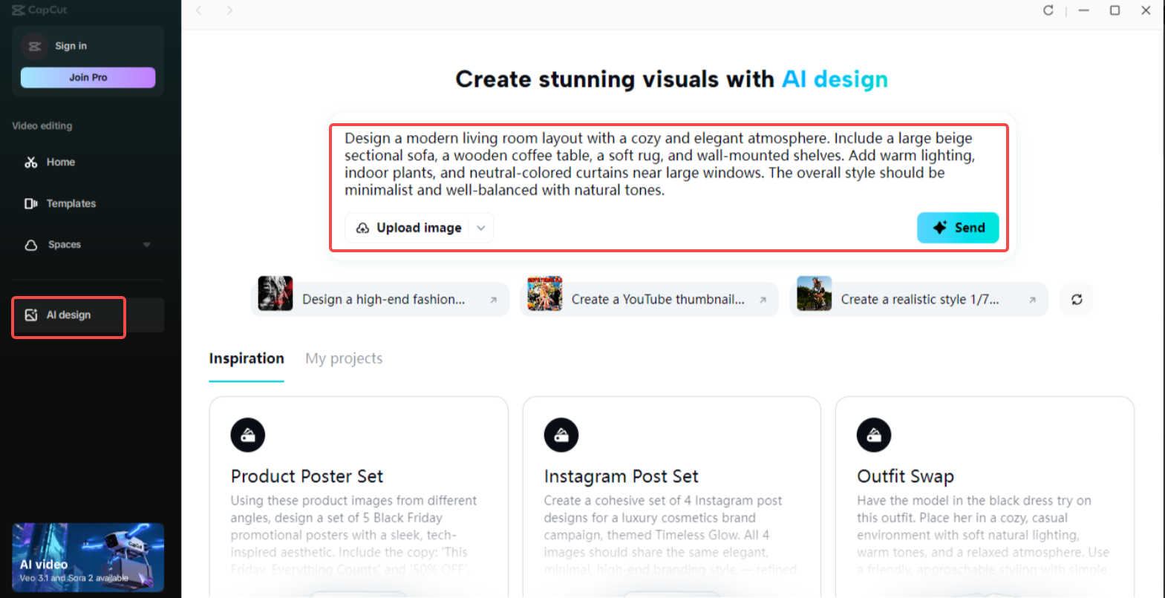Click the Templates icon in the sidebar
Screen dimensions: 1165x598
click(31, 203)
